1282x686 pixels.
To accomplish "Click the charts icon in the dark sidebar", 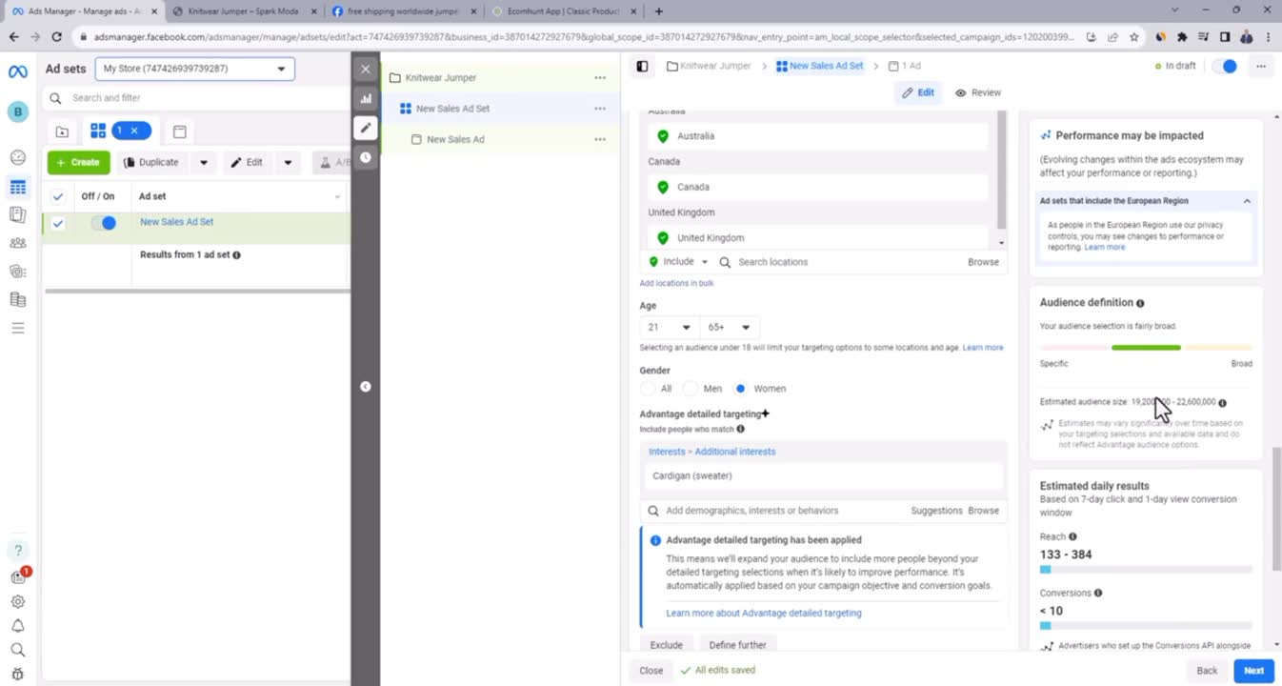I will [366, 98].
